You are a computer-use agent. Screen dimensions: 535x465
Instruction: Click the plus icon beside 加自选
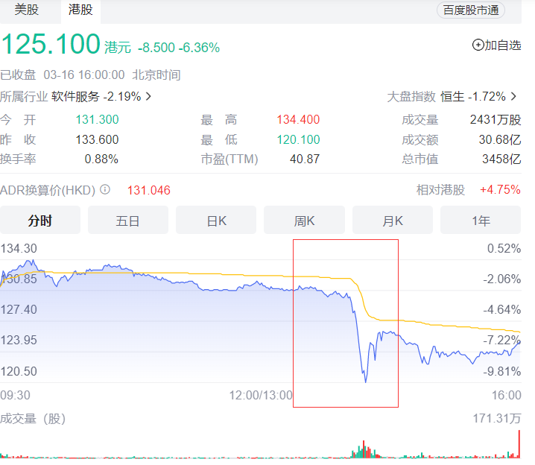[478, 45]
